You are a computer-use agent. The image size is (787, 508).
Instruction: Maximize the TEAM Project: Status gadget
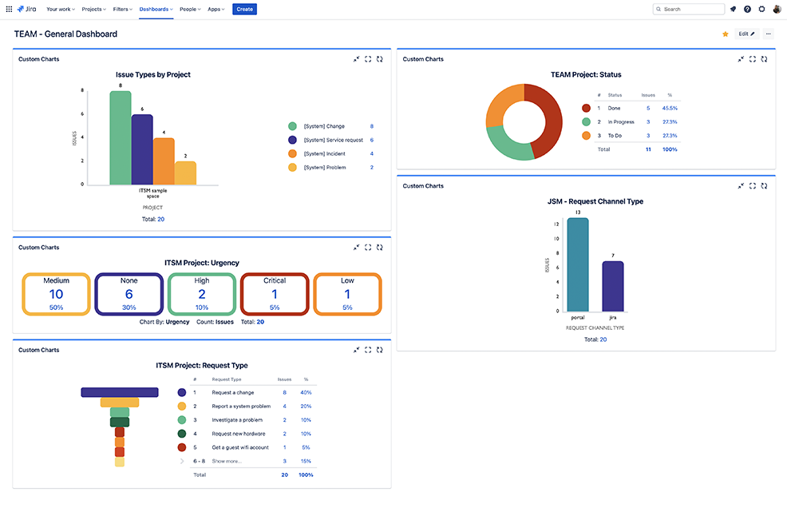pos(753,59)
